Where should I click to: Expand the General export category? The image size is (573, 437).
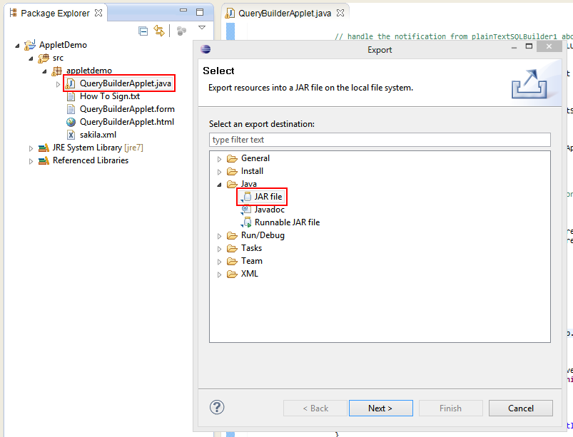(x=219, y=159)
